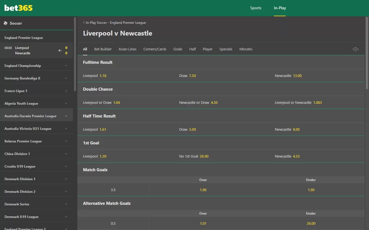Select Alternative Match Goals Under 0.5 at 26.00
This screenshot has width=369, height=230.
(x=311, y=224)
